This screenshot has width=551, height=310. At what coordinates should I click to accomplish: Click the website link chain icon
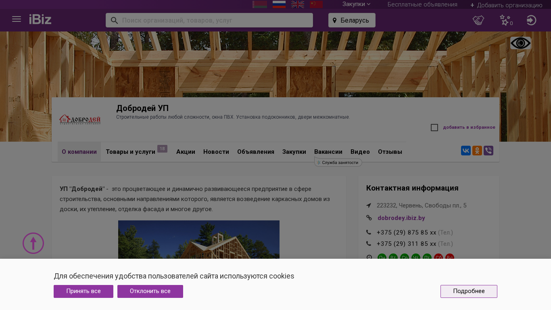point(369,218)
